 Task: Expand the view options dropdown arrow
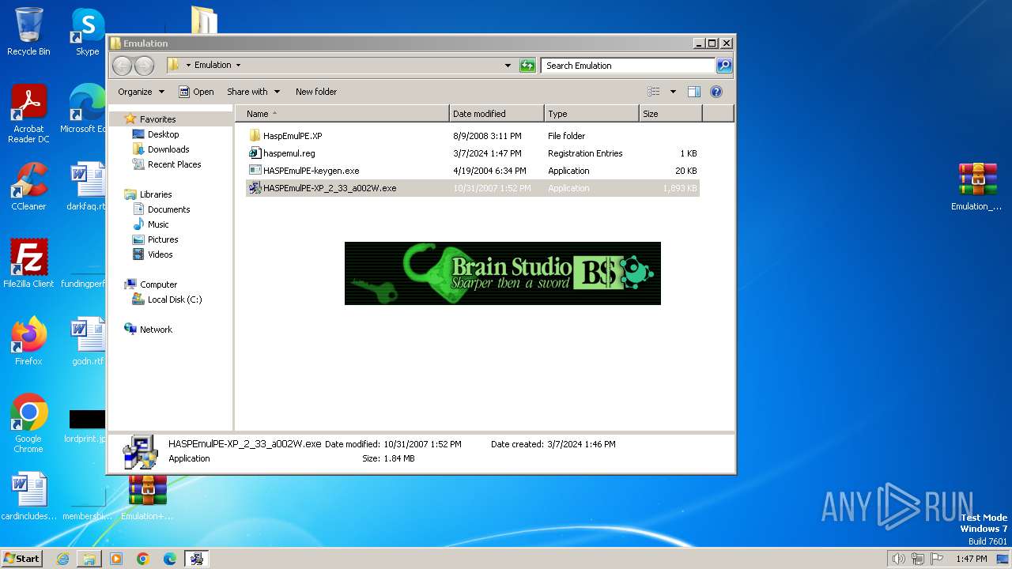(x=673, y=92)
